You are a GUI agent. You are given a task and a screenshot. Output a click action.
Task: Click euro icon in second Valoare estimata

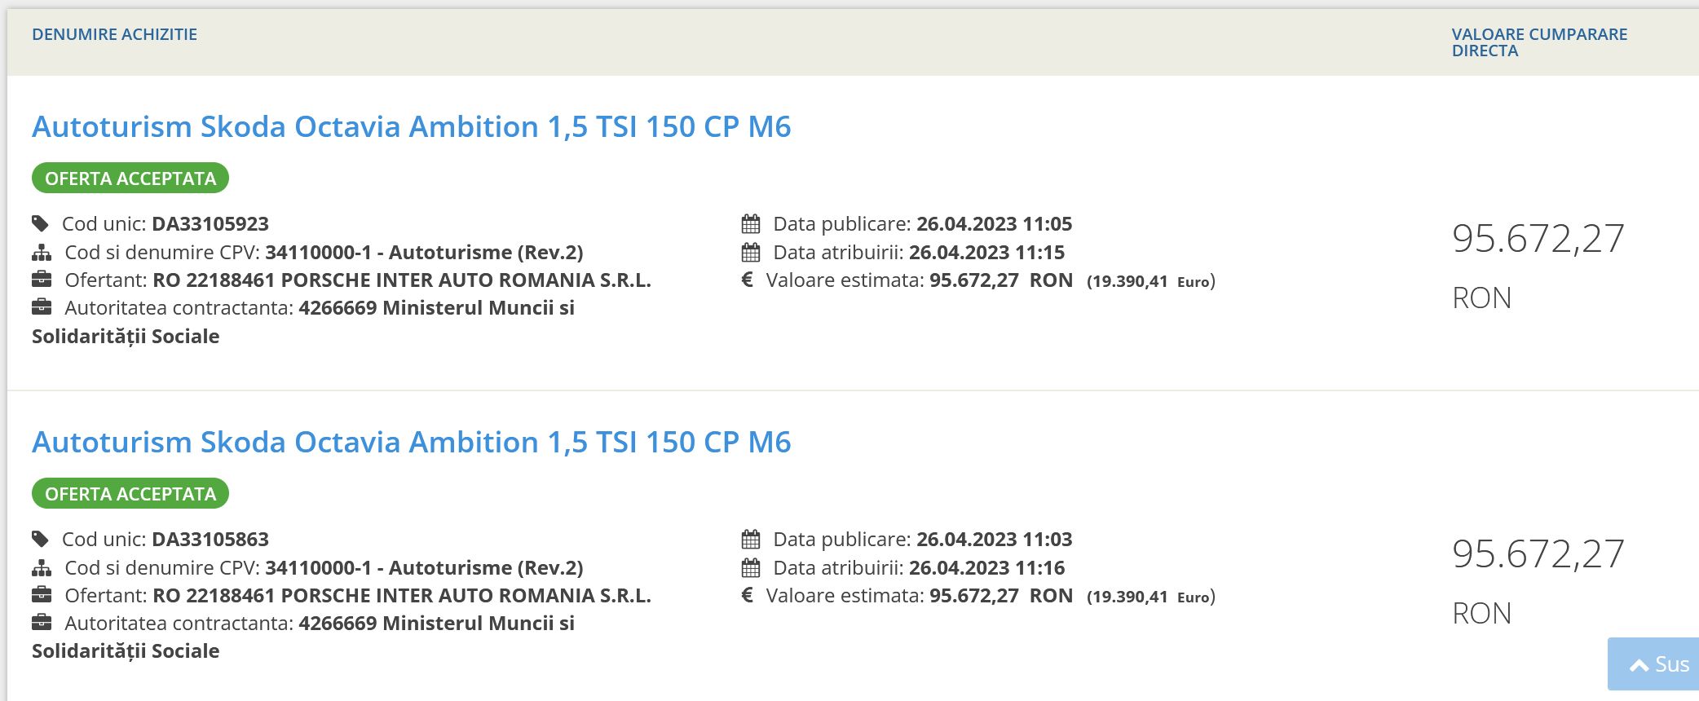[x=747, y=596]
